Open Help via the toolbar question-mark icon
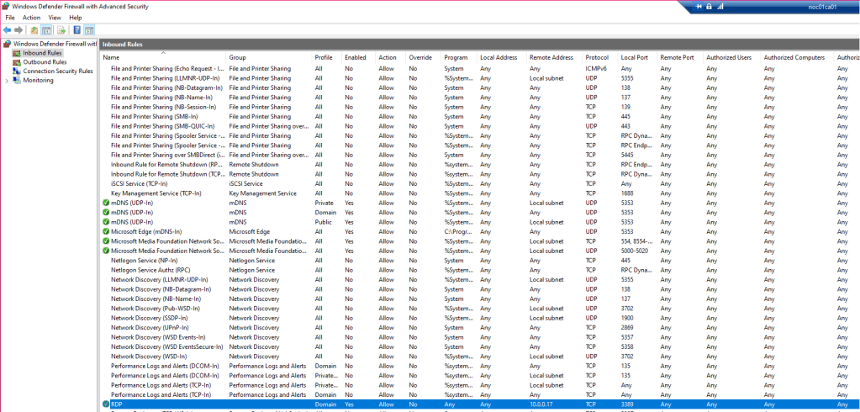Image resolution: width=860 pixels, height=412 pixels. (77, 30)
